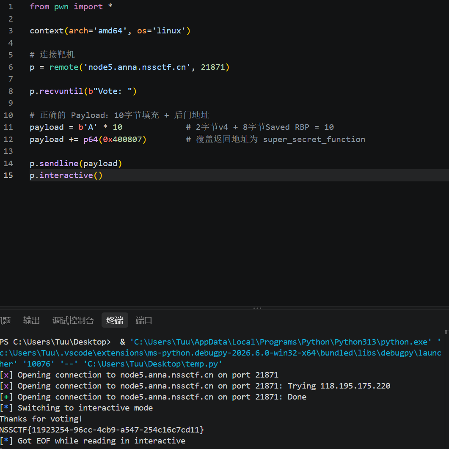
Task: Click the context(arch='amd64', os='linux') line
Action: point(110,30)
